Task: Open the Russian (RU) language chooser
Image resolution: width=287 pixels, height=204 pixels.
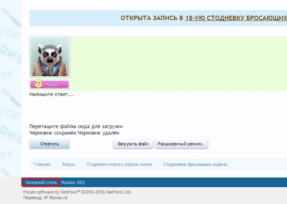Action: pos(73,182)
